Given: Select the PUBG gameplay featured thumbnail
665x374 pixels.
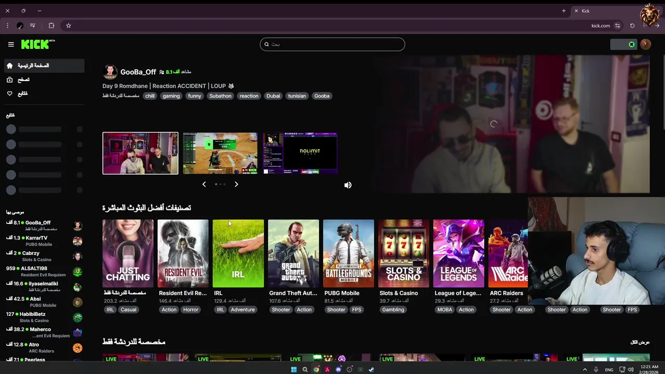Looking at the screenshot, I should tap(220, 153).
